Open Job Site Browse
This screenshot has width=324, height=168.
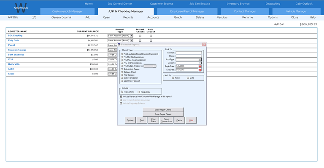200,4
